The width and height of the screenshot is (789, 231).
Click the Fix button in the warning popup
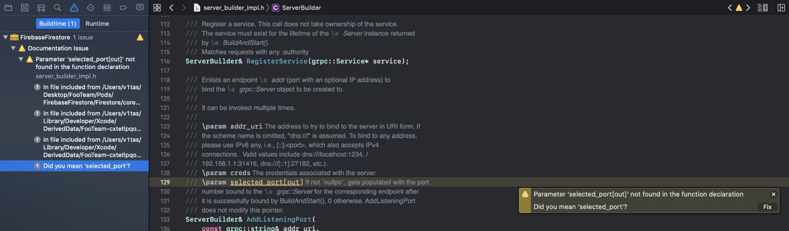tap(767, 207)
